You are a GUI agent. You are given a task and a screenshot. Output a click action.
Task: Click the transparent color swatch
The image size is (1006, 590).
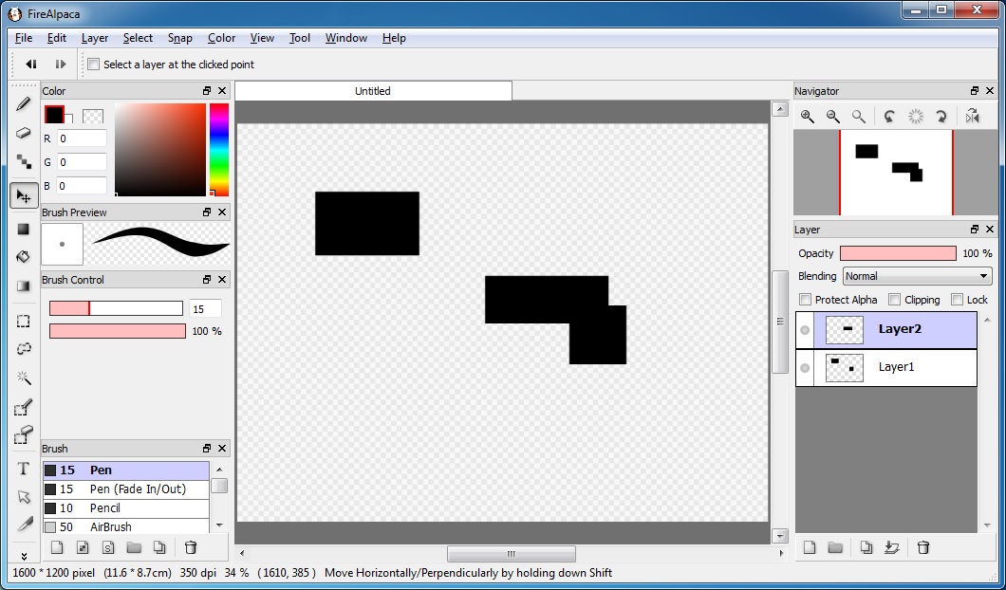93,116
